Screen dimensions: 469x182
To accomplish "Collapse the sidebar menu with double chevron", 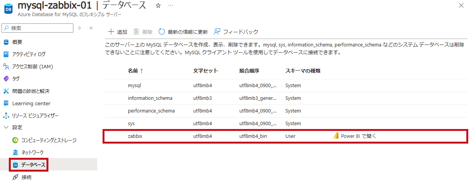I will [x=91, y=28].
